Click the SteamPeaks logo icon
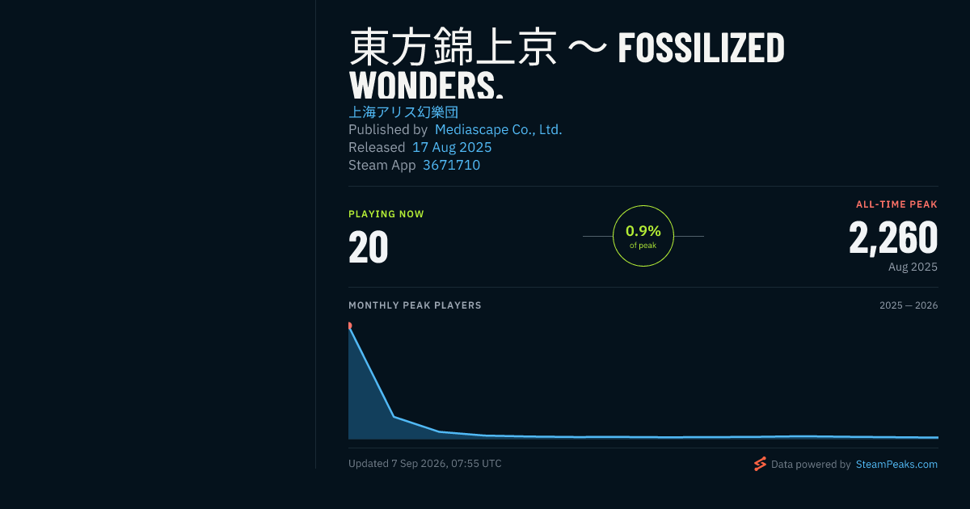Viewport: 970px width, 509px height. (760, 464)
